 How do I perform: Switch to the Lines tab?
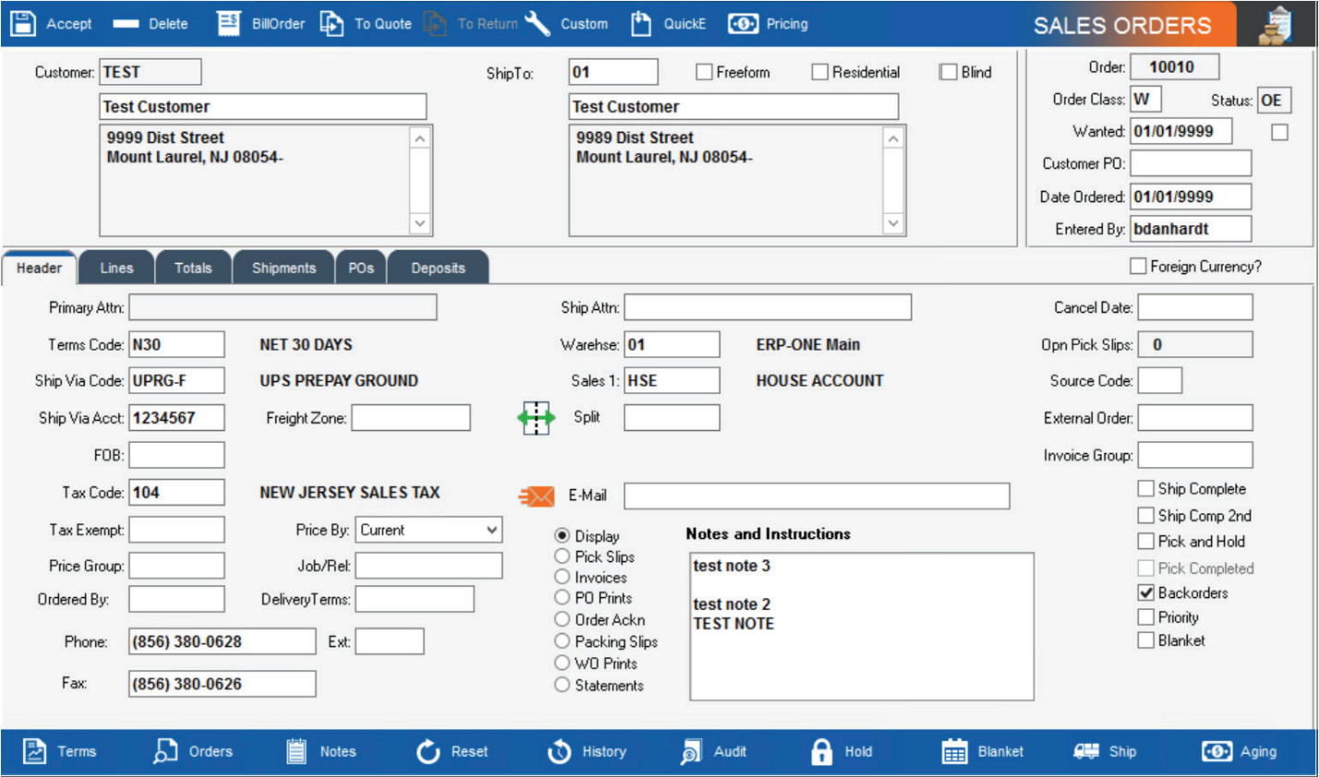(x=116, y=268)
